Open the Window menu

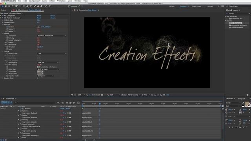tap(78, 1)
